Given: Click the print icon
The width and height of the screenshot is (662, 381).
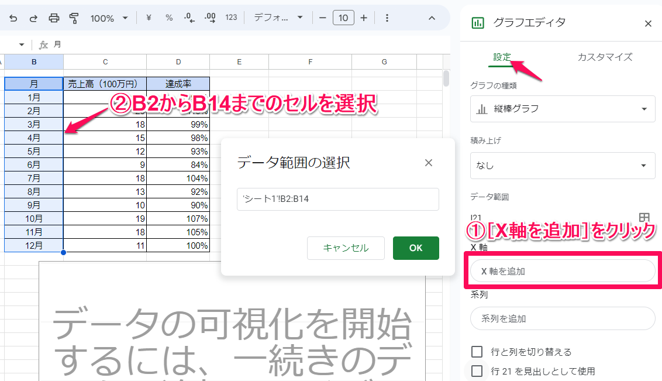Looking at the screenshot, I should coord(54,18).
